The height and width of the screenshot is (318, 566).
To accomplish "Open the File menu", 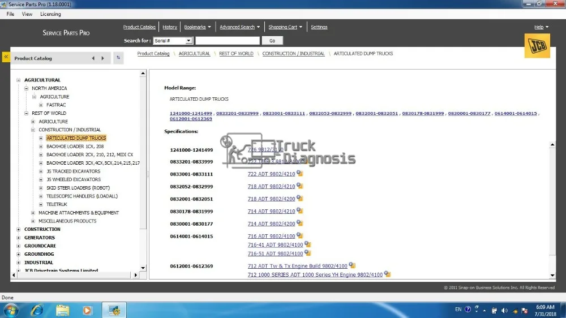I will coord(10,14).
